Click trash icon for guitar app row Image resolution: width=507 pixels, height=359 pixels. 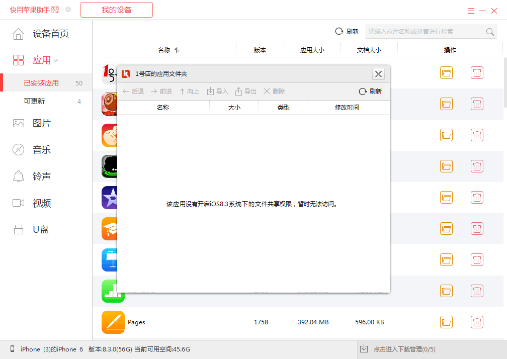477,135
